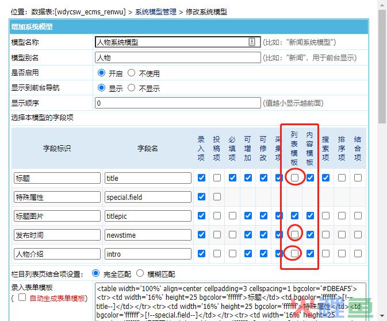Enable 自动生成表单模板 checkbox
This screenshot has height=321, width=387.
click(22, 297)
